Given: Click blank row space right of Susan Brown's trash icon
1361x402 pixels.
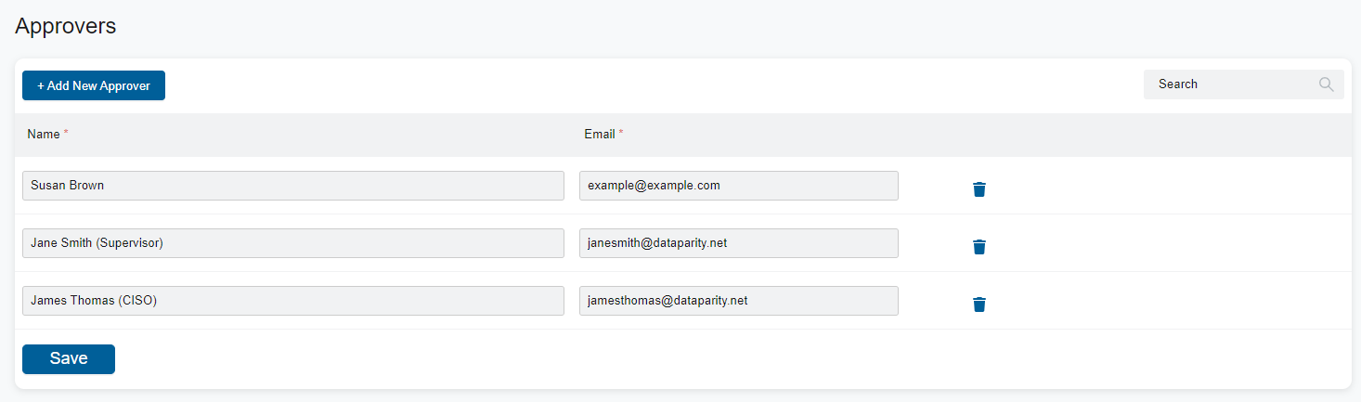Looking at the screenshot, I should click(x=1160, y=186).
